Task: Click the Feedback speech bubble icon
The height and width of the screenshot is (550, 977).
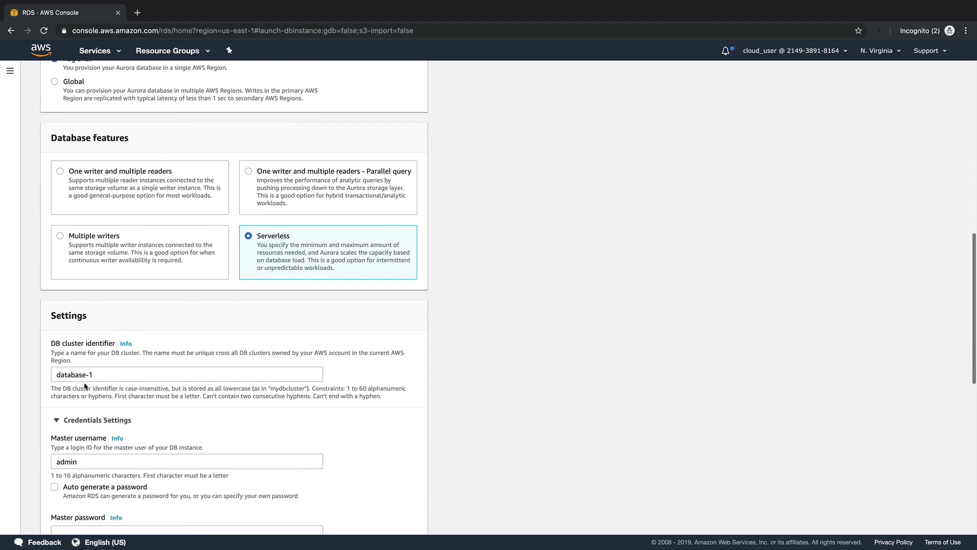Action: (19, 542)
